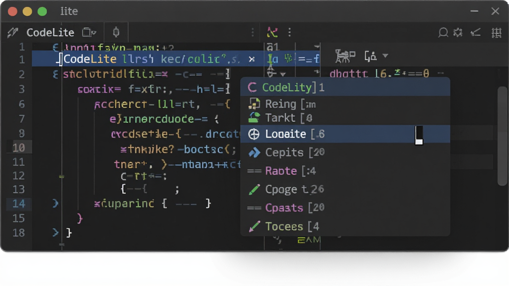Choose Cpaats entry in completion list

tap(345, 208)
